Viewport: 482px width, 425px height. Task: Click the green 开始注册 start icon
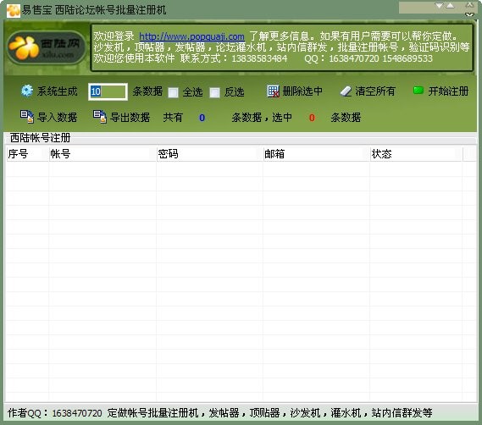[x=418, y=91]
